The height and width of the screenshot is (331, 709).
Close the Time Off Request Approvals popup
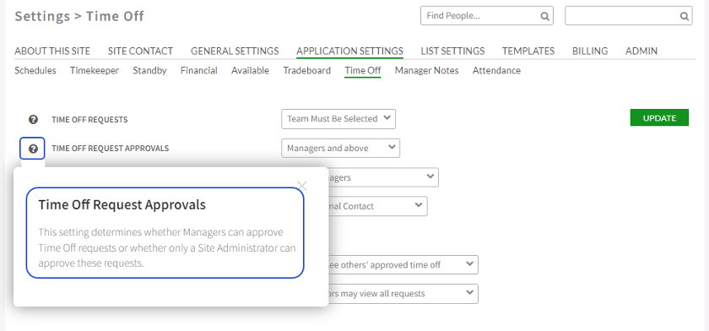(302, 186)
